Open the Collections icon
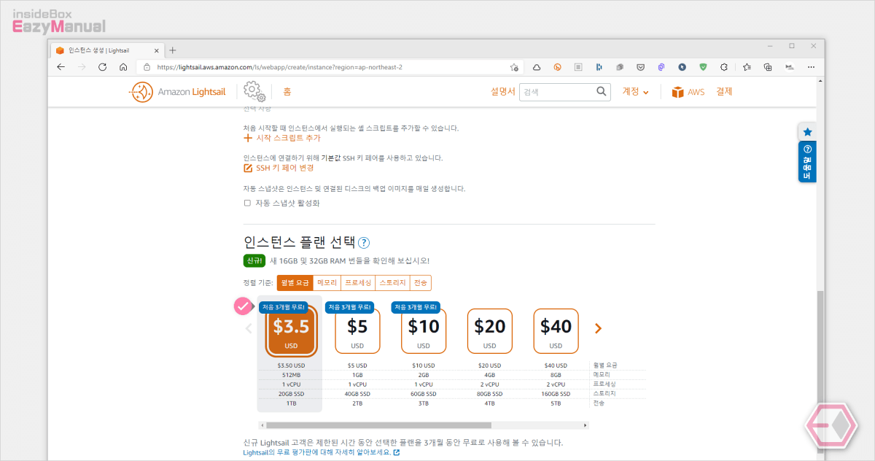The image size is (875, 461). pos(768,67)
